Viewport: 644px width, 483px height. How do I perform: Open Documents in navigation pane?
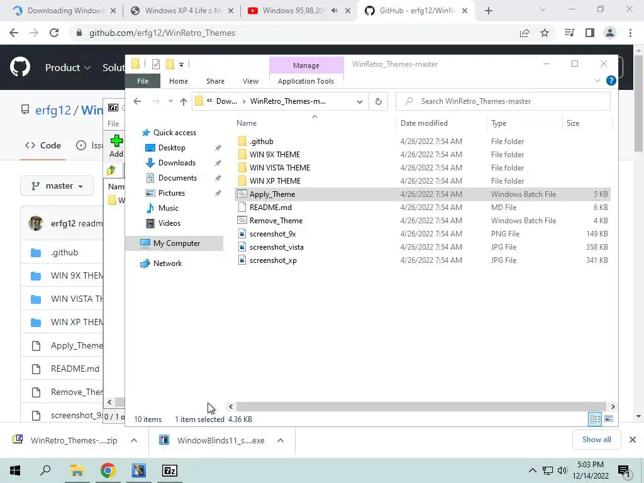coord(177,178)
